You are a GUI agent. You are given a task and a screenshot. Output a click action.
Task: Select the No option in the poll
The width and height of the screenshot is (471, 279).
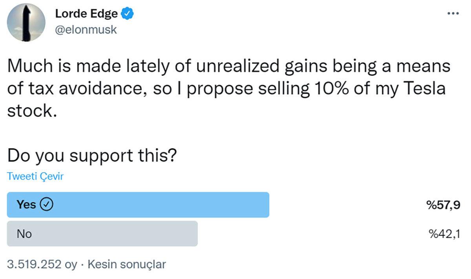pos(102,234)
